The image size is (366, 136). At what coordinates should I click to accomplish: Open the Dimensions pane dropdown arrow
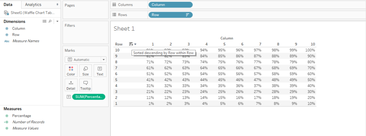[57, 21]
